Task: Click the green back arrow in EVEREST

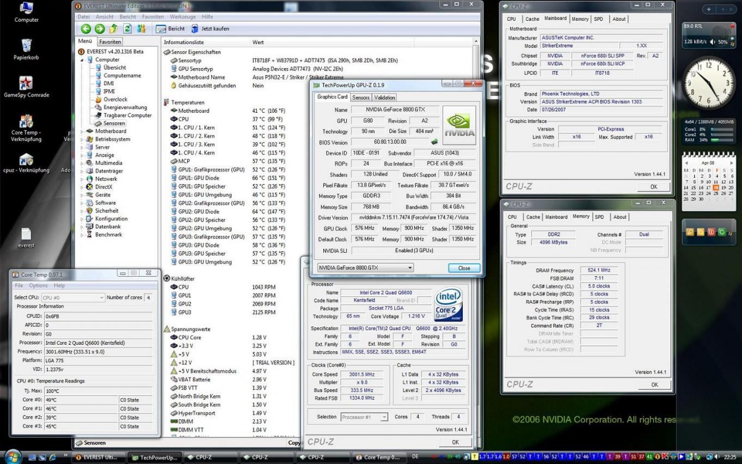Action: tap(85, 29)
